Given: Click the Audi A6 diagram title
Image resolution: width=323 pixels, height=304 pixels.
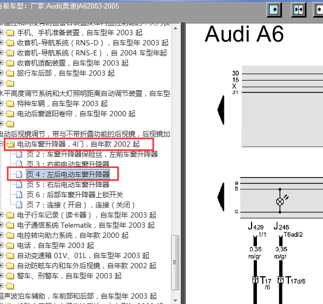Looking at the screenshot, I should [244, 34].
